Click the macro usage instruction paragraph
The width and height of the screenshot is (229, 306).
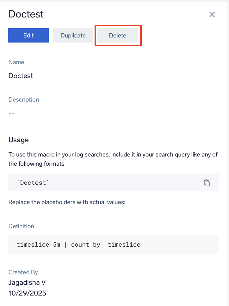(x=113, y=159)
